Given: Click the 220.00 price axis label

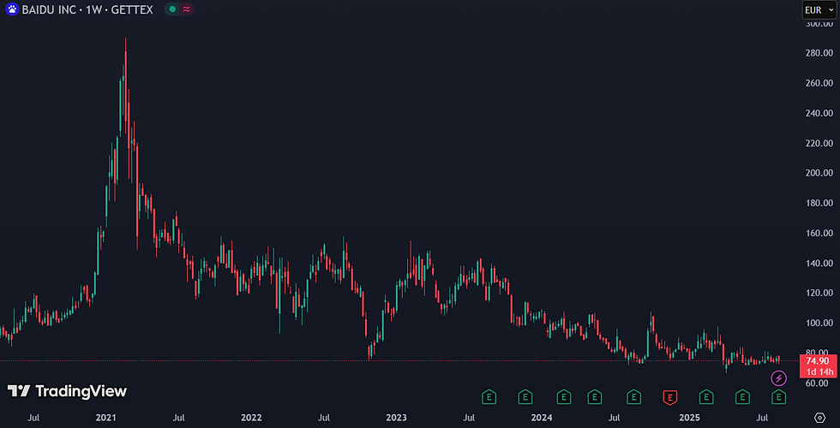Looking at the screenshot, I should [x=820, y=143].
